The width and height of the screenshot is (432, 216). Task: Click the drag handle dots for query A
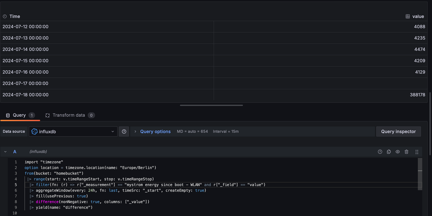[417, 152]
